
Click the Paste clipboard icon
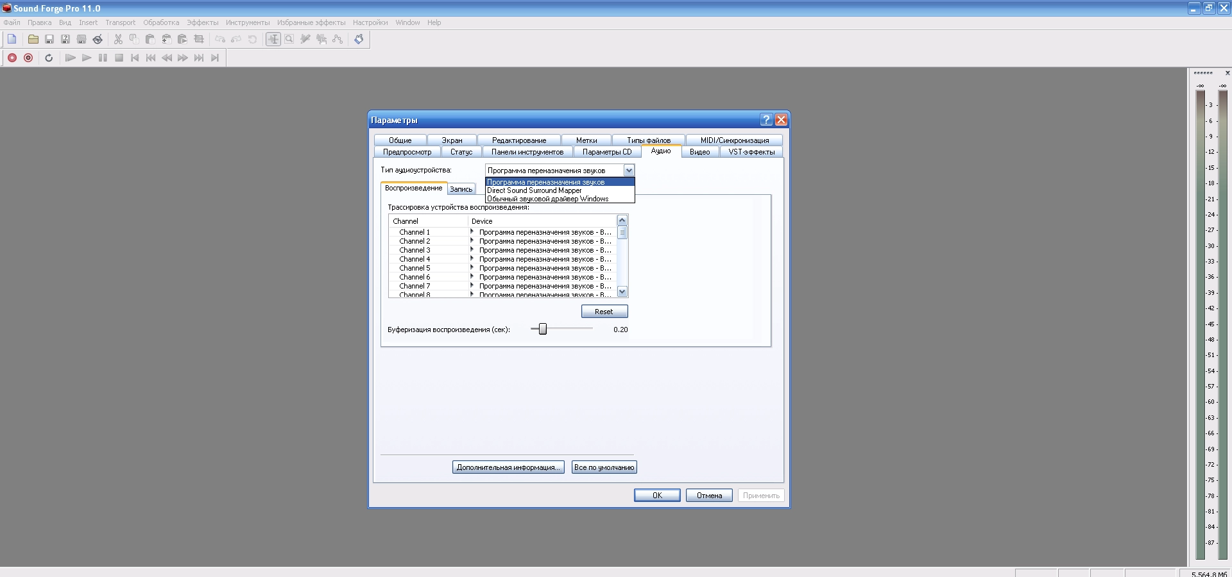150,39
